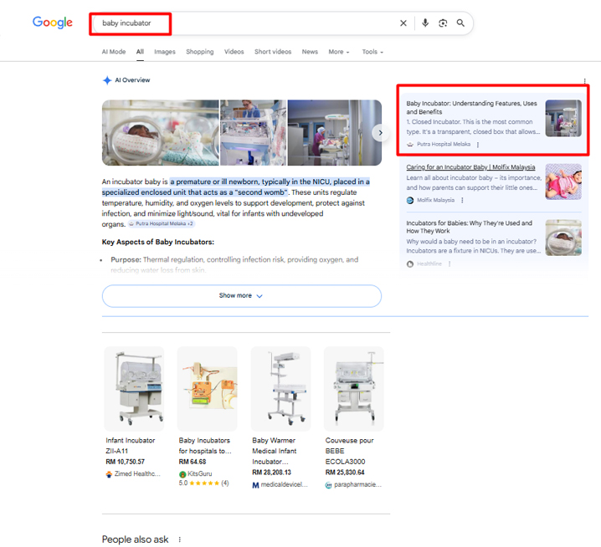Expand the More search categories dropdown
This screenshot has width=601, height=547.
point(339,52)
